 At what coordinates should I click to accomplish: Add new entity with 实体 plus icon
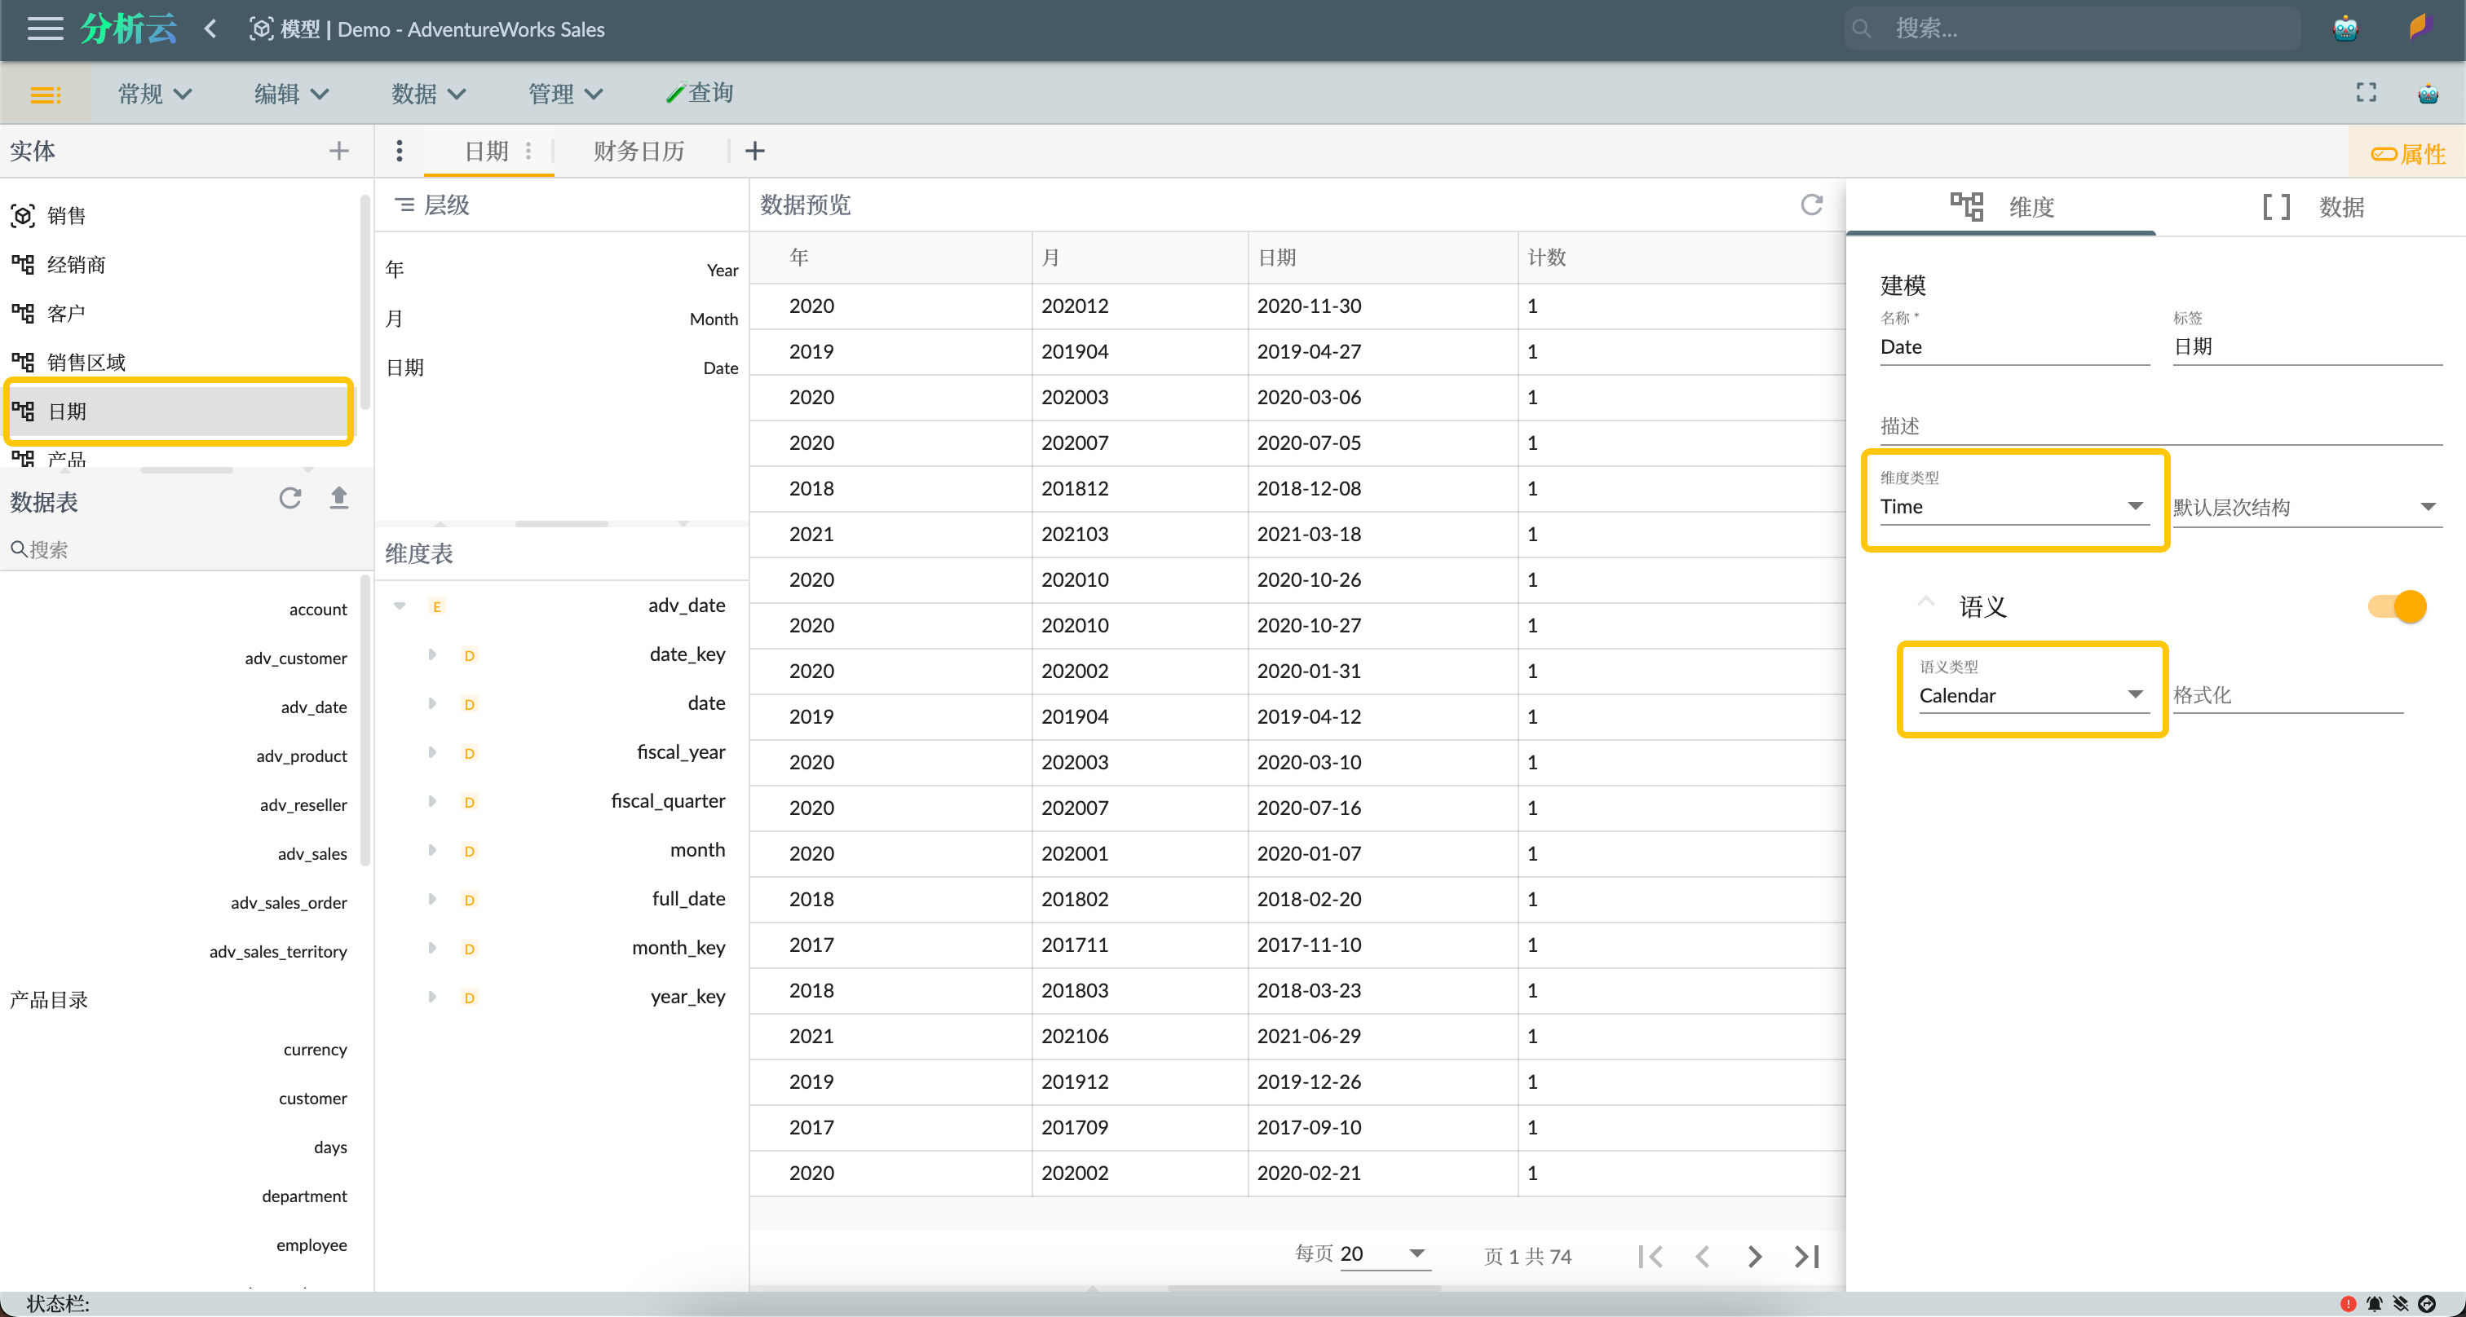click(338, 151)
